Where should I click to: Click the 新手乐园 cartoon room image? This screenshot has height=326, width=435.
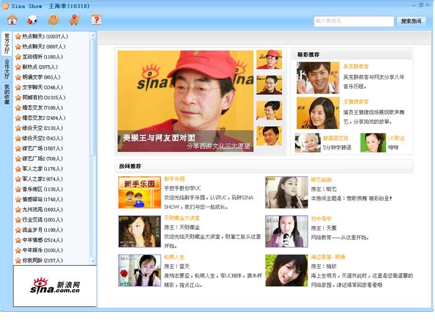point(140,192)
